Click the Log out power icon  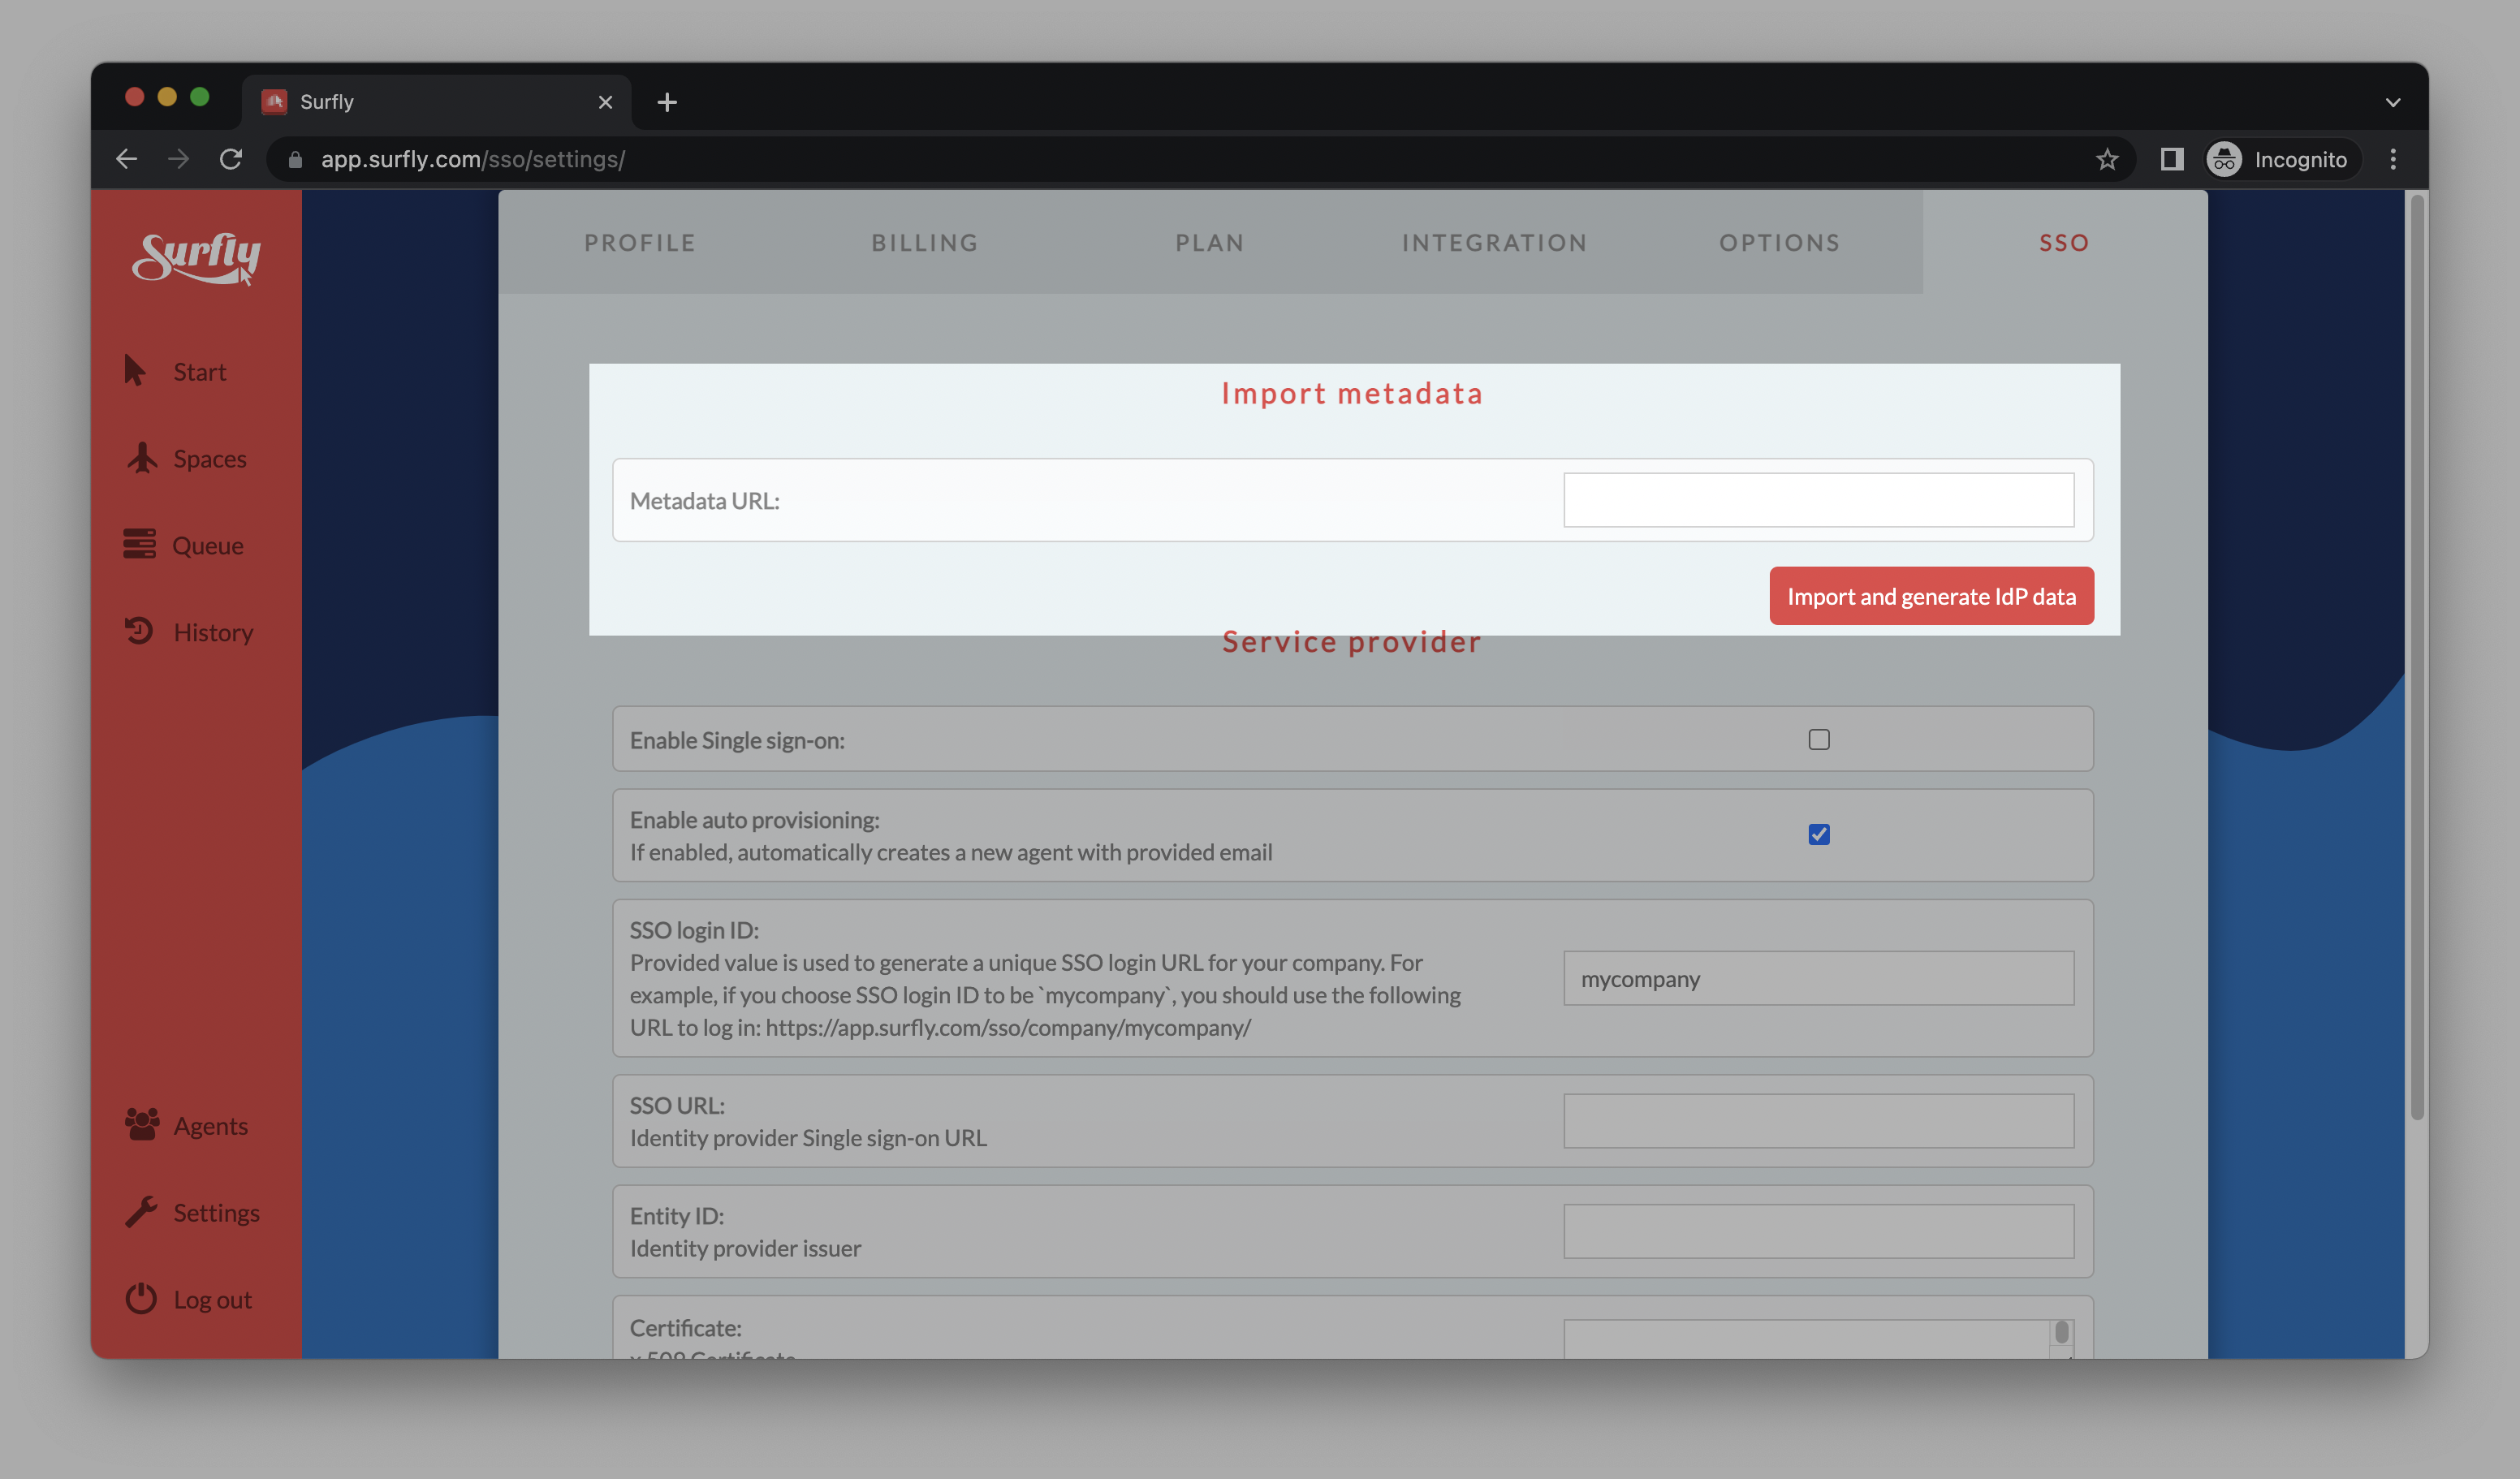click(141, 1298)
